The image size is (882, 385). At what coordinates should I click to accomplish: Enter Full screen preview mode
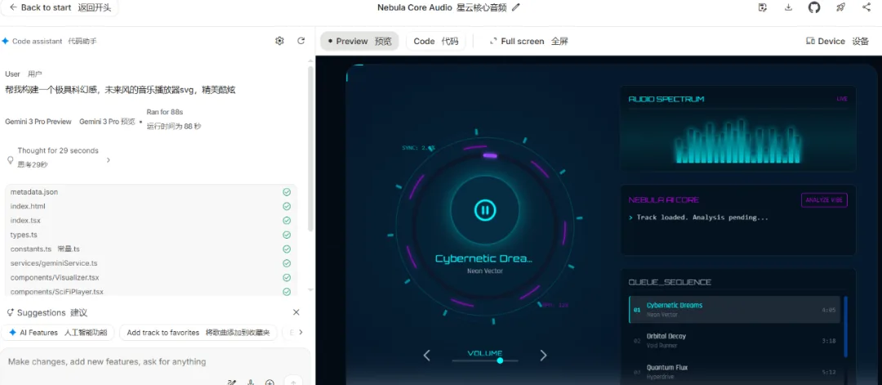point(528,41)
